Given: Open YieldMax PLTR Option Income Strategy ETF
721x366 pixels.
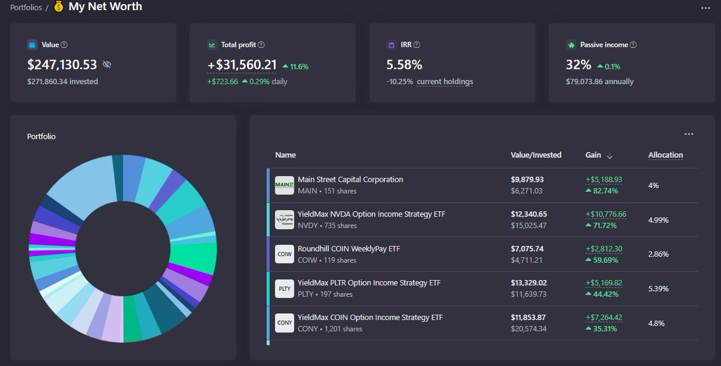Looking at the screenshot, I should (x=369, y=283).
